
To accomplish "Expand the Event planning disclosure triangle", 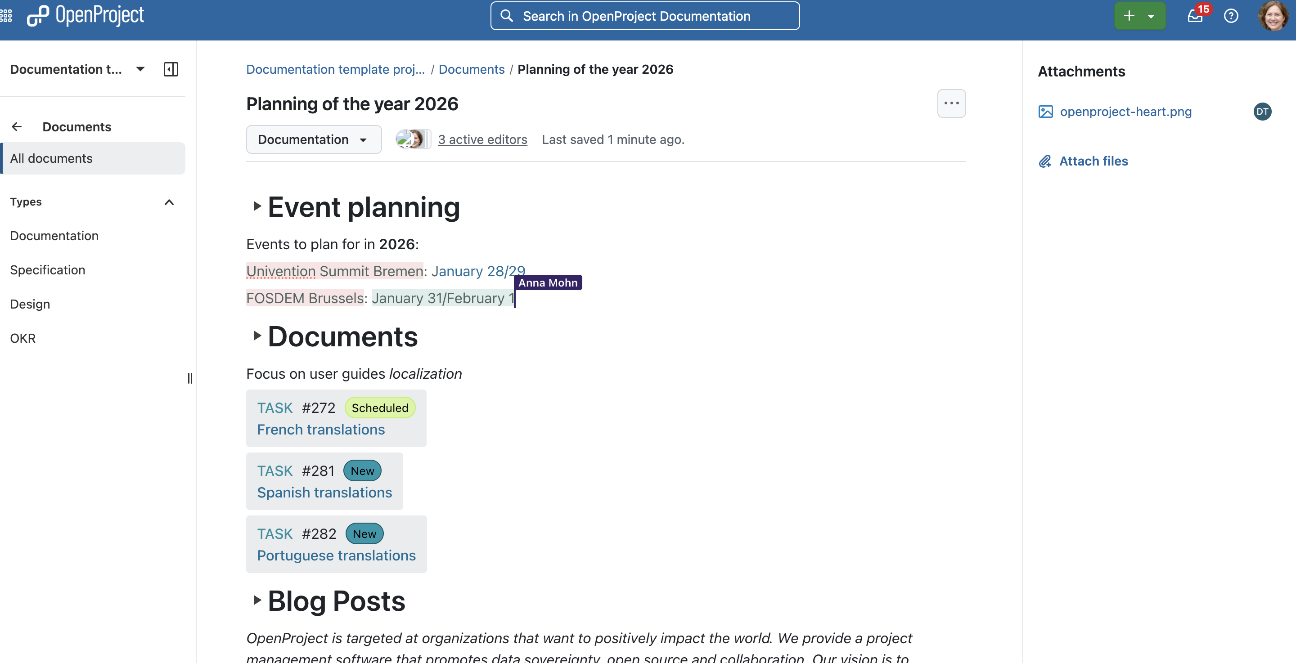I will pos(257,206).
